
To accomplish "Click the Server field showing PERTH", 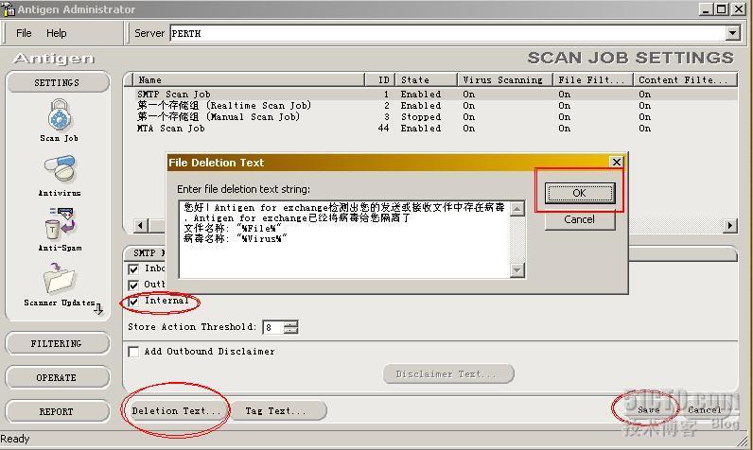I will (x=447, y=34).
